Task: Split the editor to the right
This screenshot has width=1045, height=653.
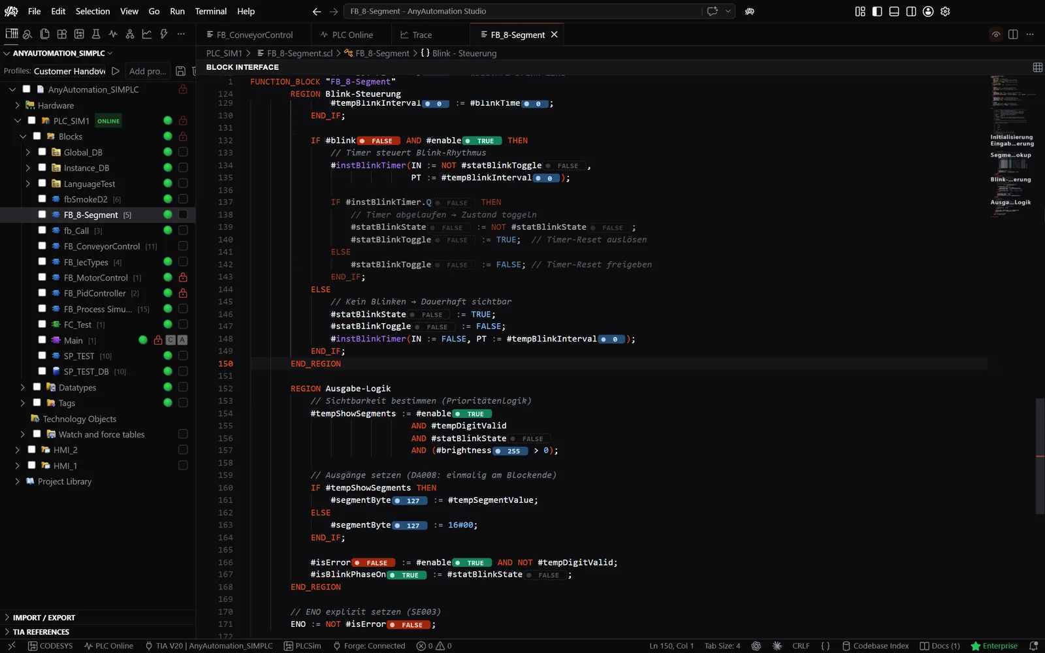Action: (x=1013, y=35)
